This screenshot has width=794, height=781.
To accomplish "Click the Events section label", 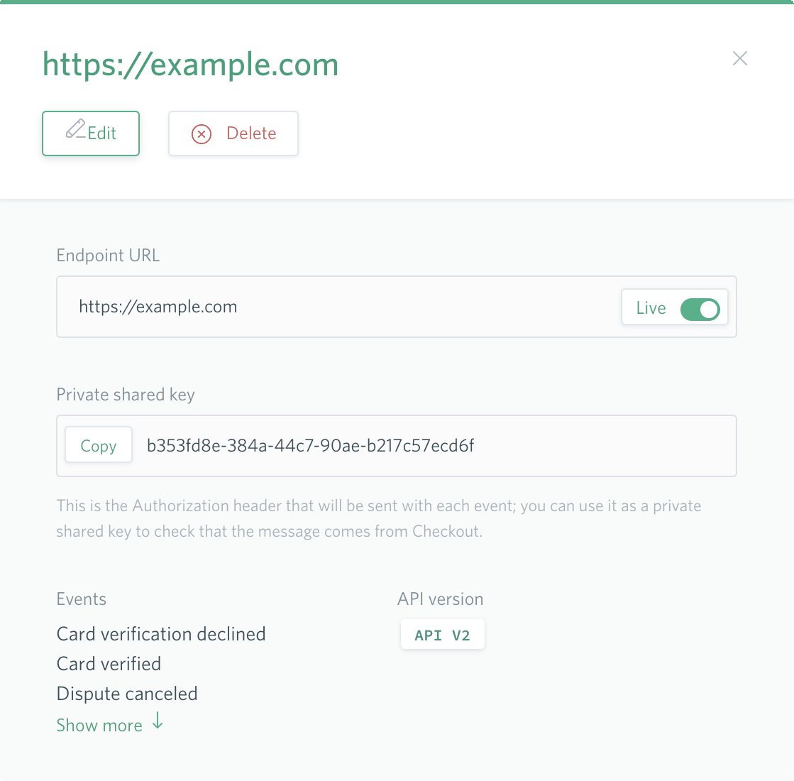I will pyautogui.click(x=81, y=599).
